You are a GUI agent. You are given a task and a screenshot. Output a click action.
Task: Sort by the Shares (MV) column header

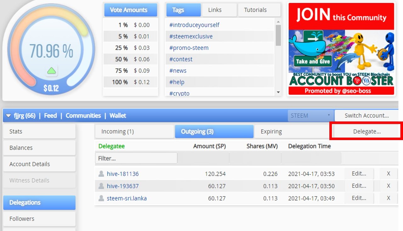coord(262,146)
